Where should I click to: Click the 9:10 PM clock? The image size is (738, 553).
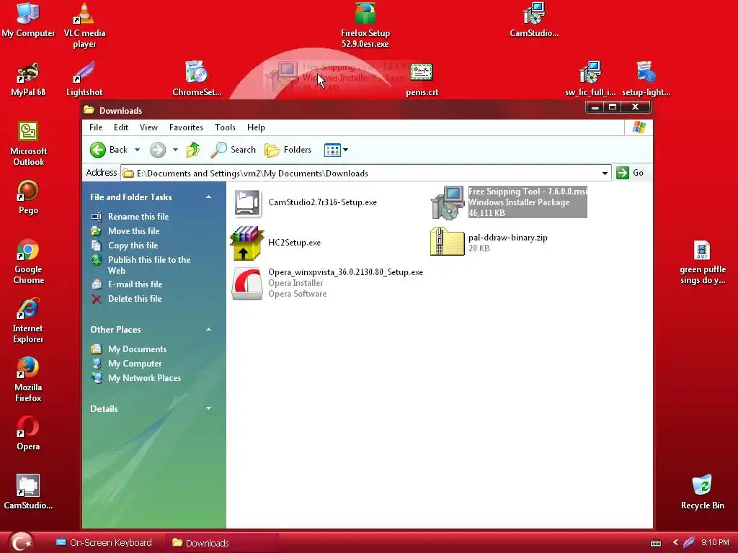click(x=715, y=543)
